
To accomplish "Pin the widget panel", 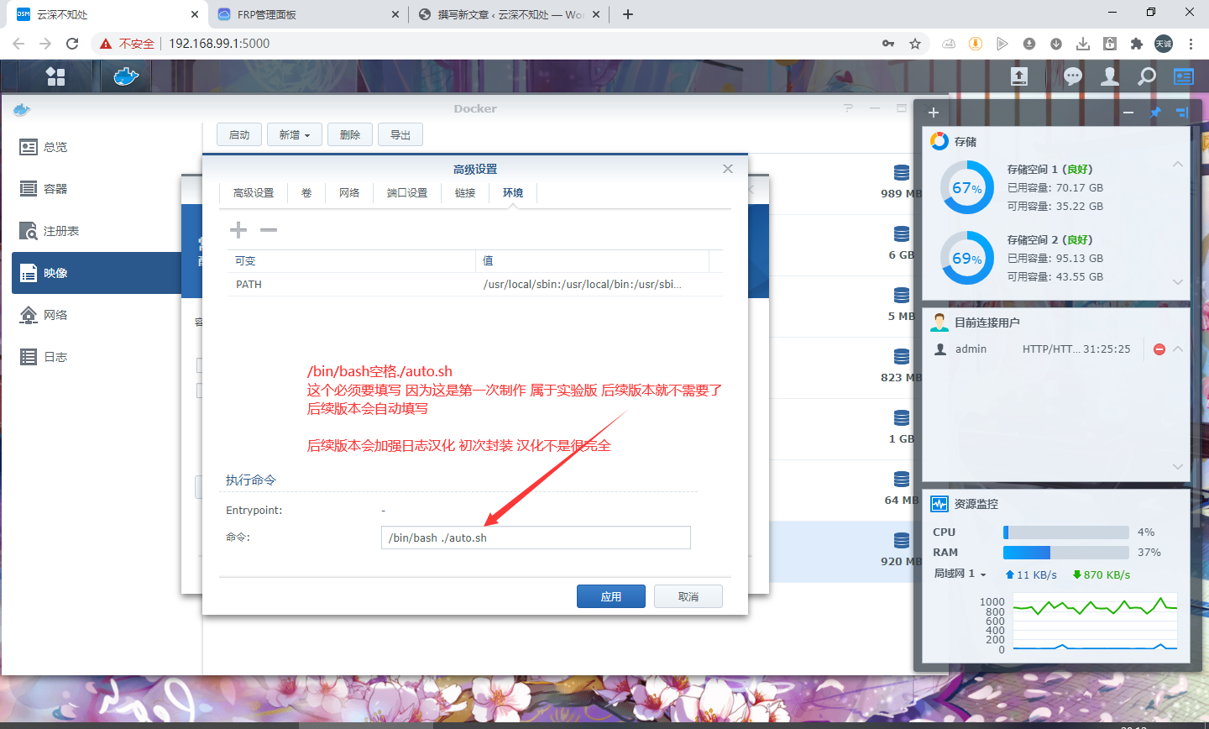I will [1155, 113].
